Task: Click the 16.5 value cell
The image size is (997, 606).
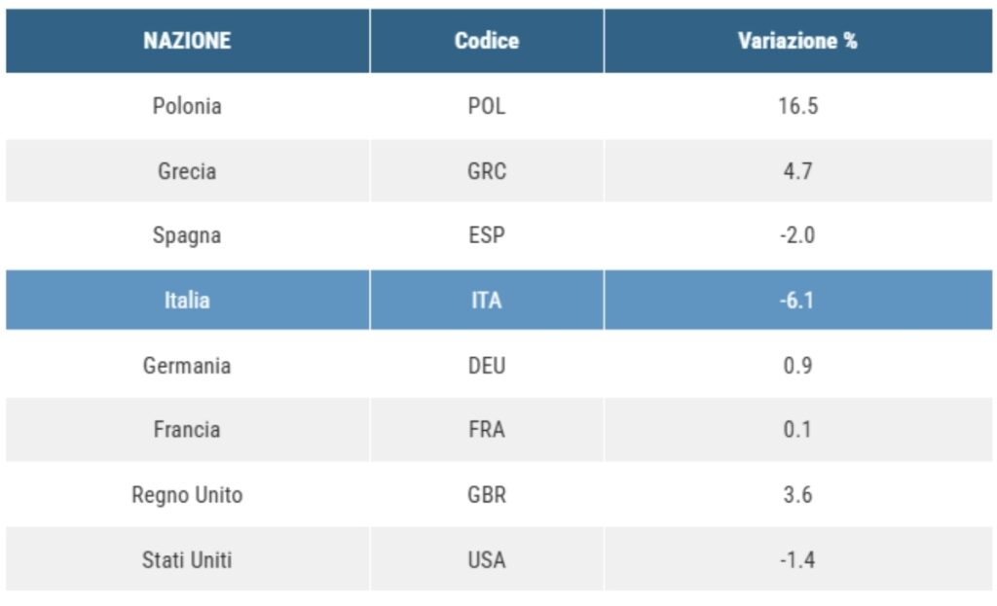Action: click(798, 106)
